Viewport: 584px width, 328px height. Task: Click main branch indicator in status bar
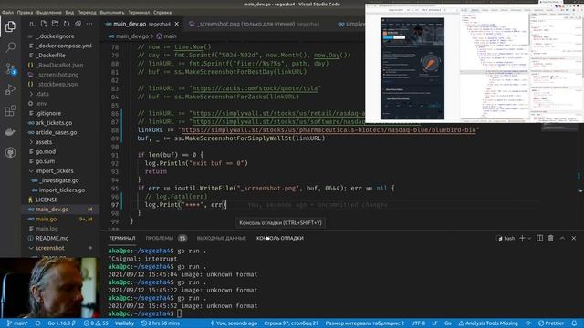(17, 323)
